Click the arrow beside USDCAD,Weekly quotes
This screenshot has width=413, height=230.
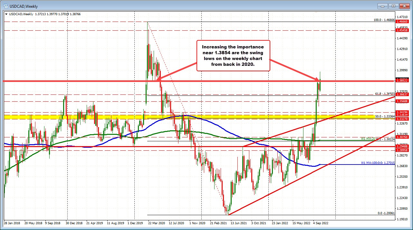tap(6, 14)
